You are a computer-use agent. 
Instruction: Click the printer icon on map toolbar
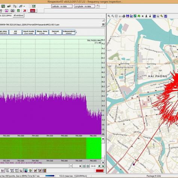124,16
